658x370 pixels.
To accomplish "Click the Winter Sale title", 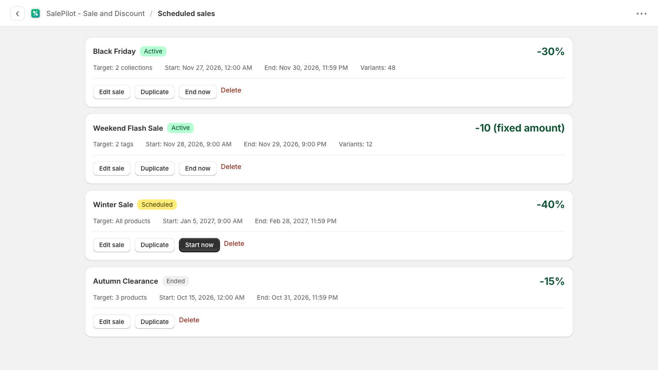I will [113, 205].
